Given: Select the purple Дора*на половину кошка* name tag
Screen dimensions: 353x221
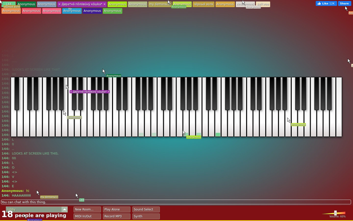Looking at the screenshot, I should pyautogui.click(x=82, y=4).
